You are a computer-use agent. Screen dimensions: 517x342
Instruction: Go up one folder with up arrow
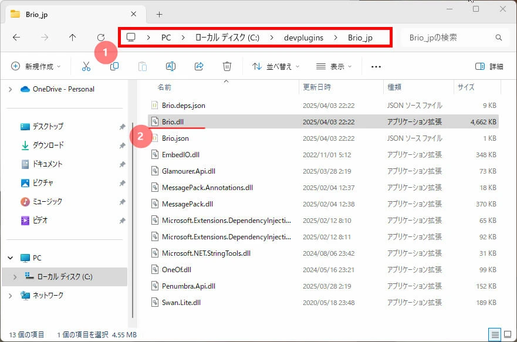click(x=73, y=37)
